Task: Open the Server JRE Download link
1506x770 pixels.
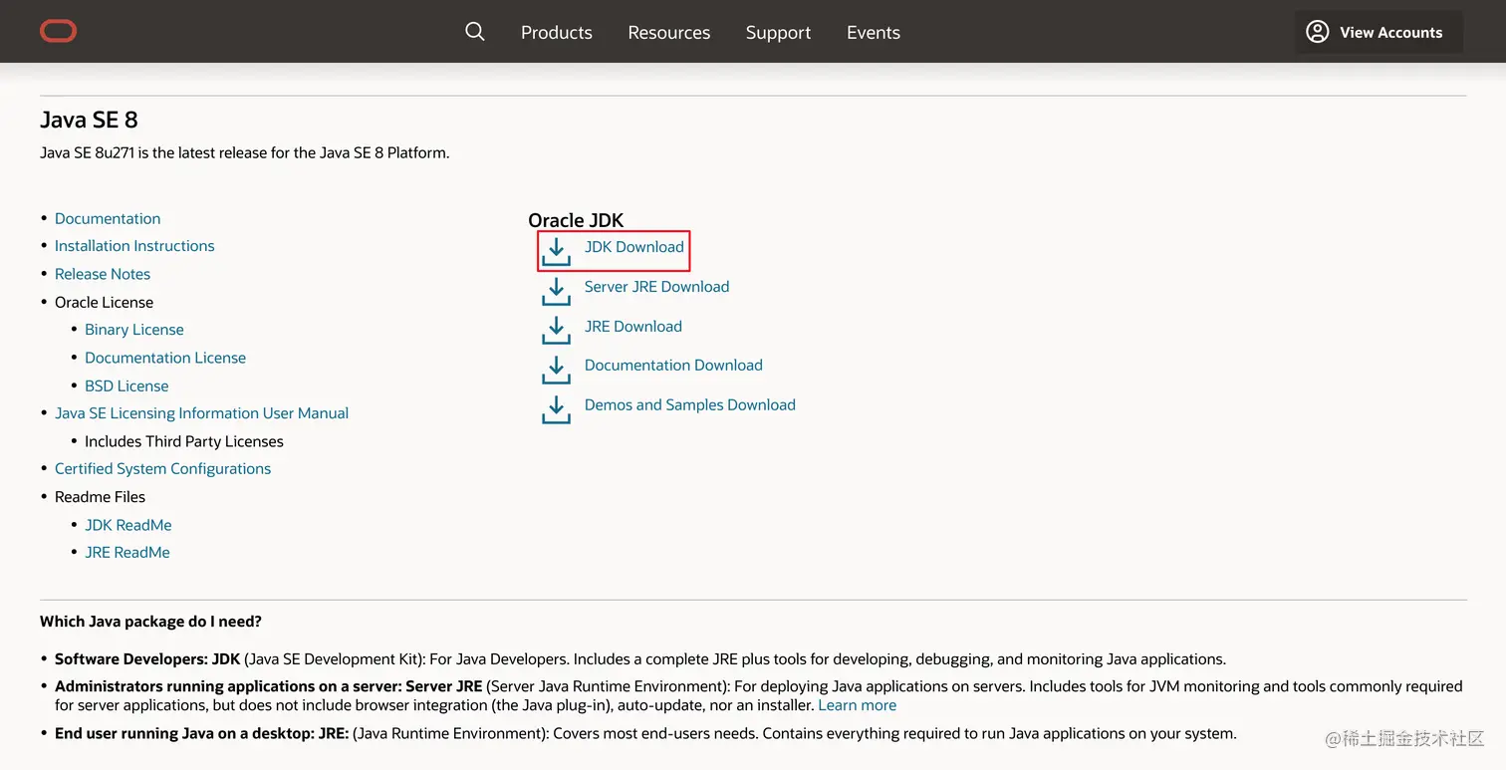Action: tap(656, 287)
